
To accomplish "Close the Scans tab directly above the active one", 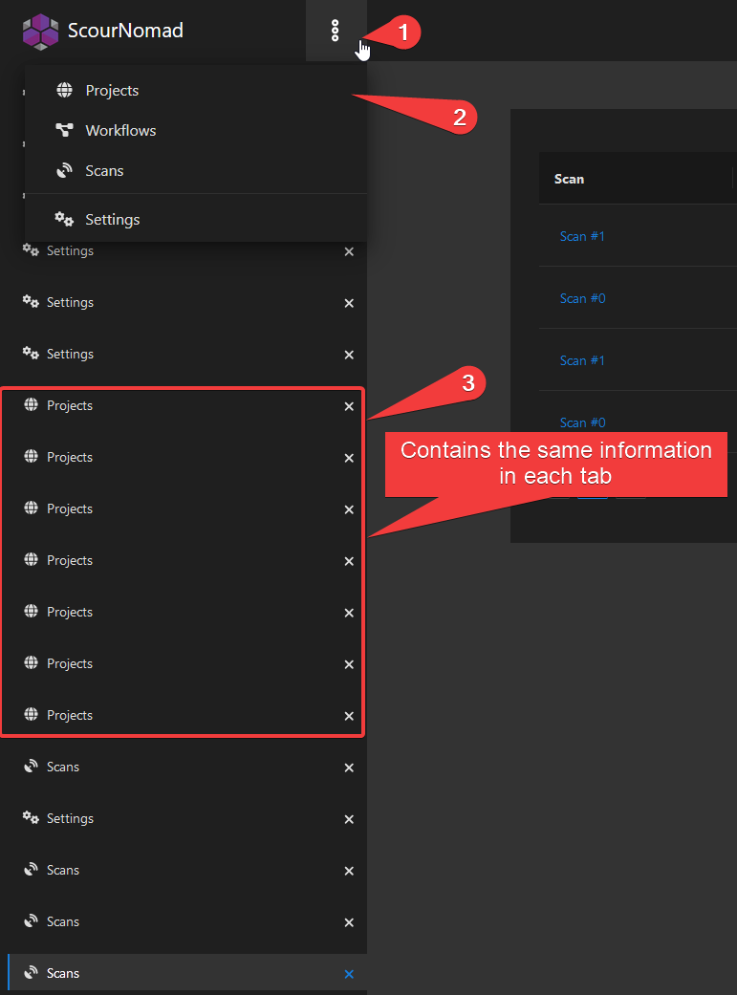I will click(349, 922).
